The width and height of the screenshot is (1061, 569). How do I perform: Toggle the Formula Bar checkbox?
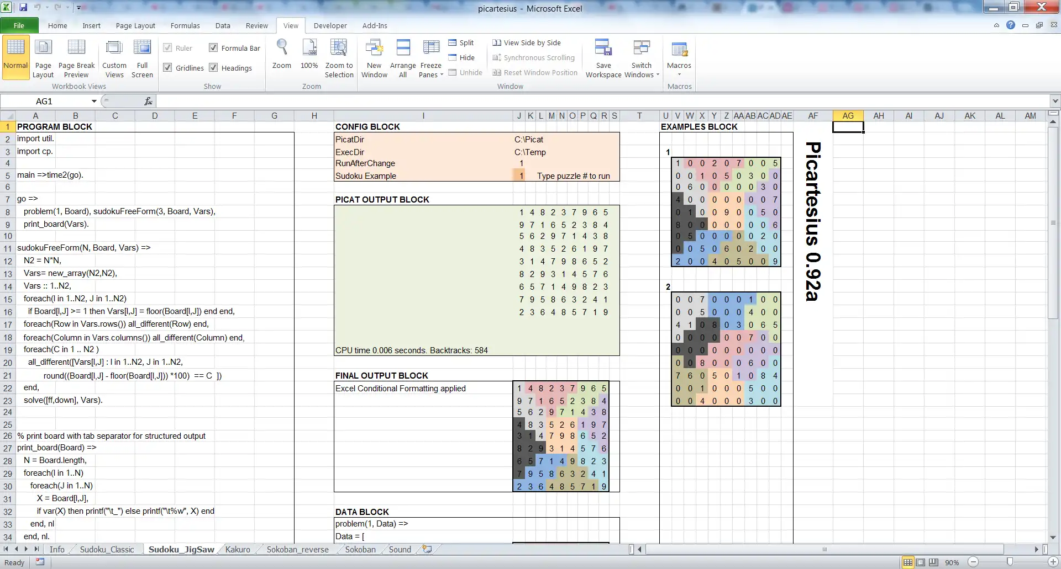pyautogui.click(x=213, y=48)
